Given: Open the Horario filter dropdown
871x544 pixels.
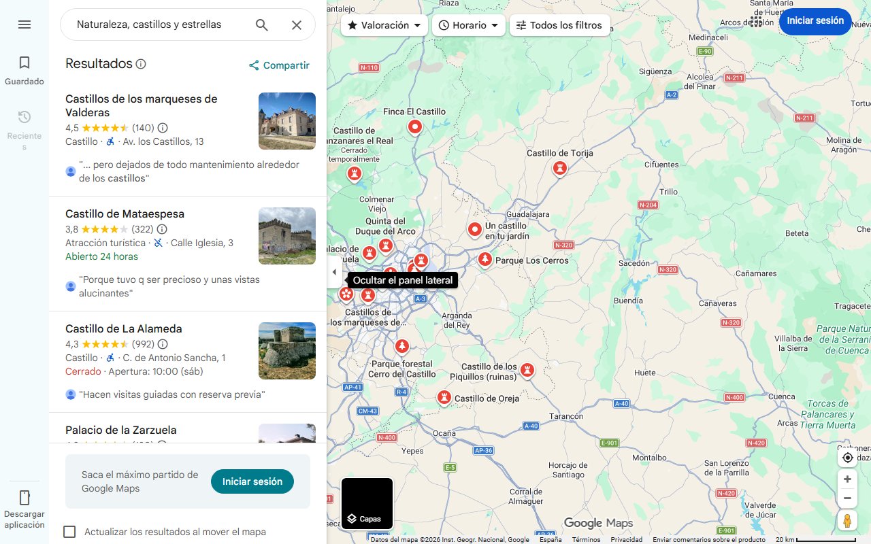Looking at the screenshot, I should click(x=468, y=24).
